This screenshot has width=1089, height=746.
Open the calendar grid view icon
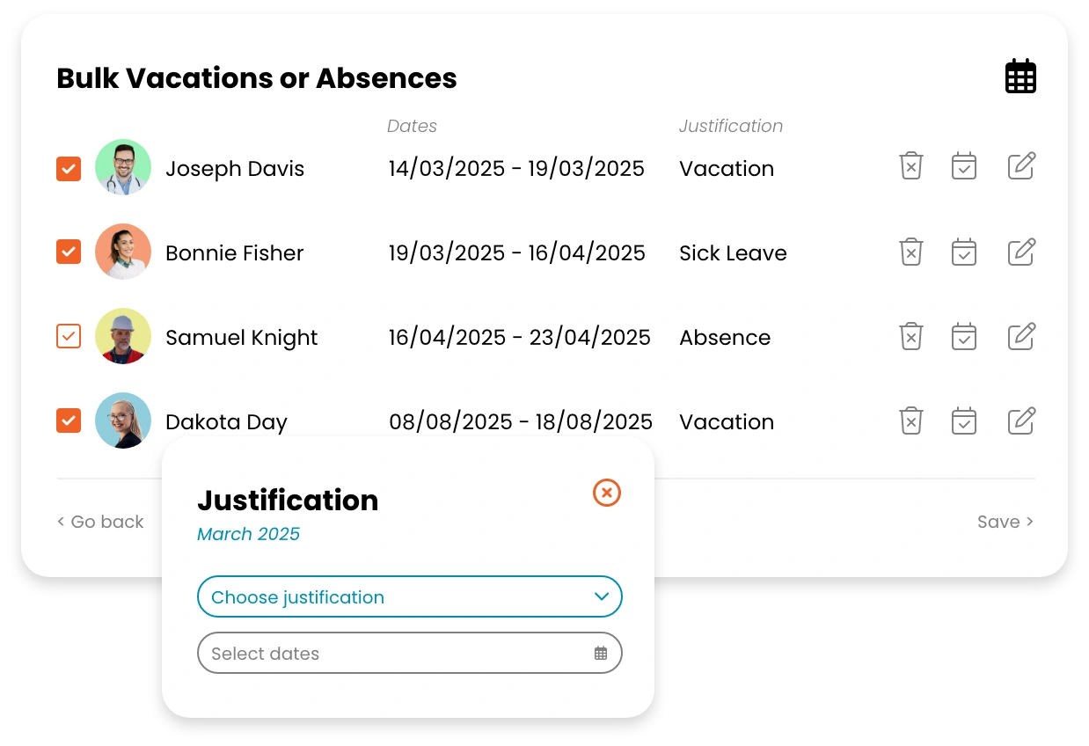[1020, 77]
